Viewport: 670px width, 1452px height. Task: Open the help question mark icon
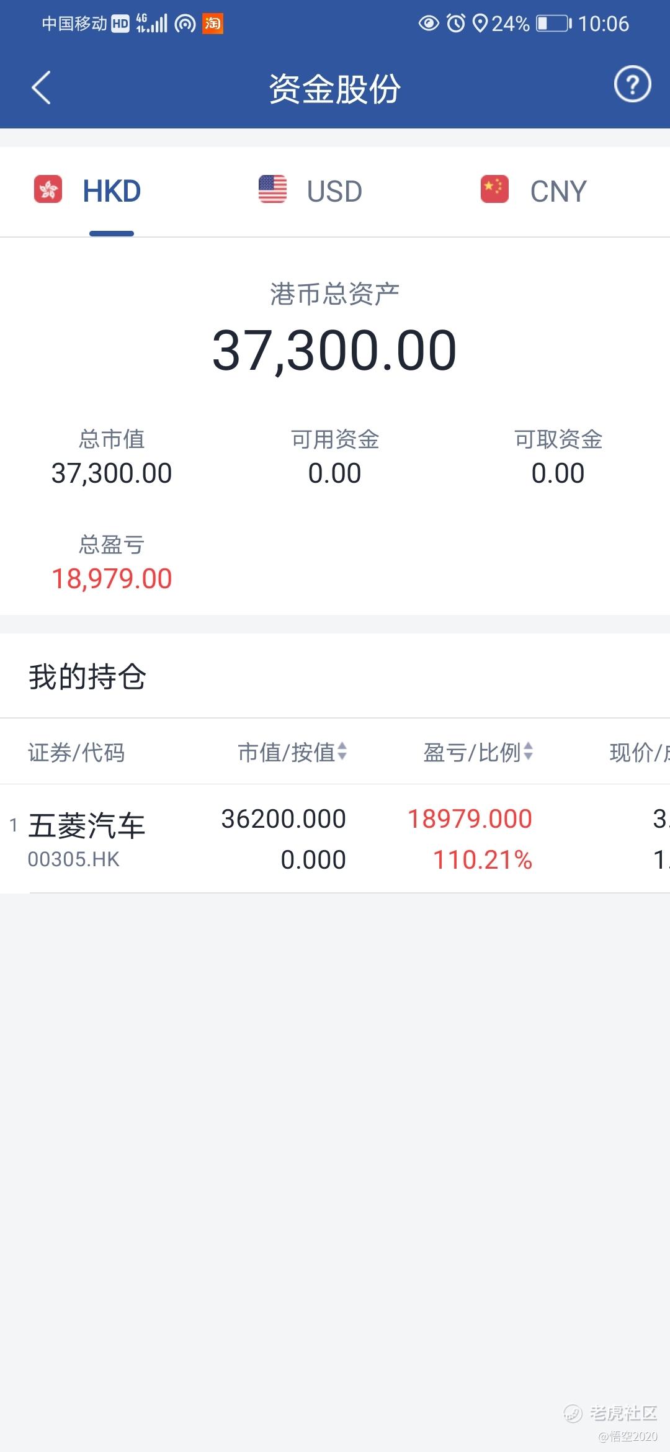[632, 84]
